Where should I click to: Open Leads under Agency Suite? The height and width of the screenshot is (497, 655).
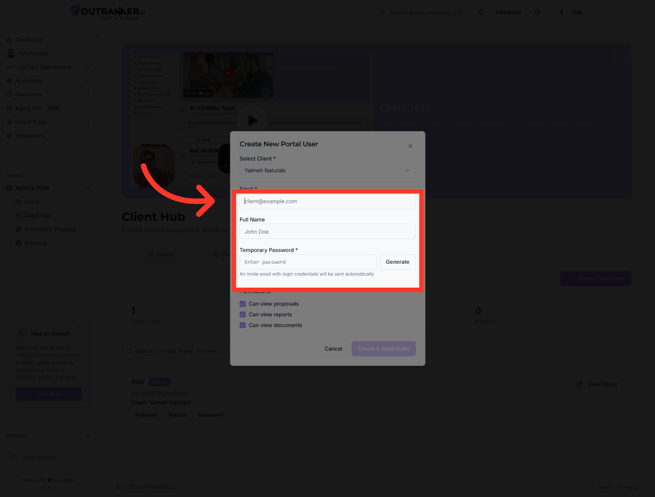click(32, 201)
